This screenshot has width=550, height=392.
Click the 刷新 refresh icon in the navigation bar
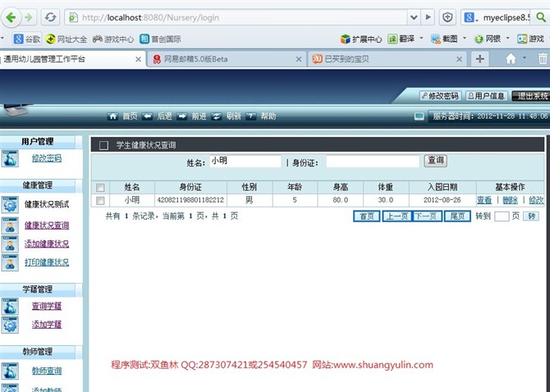tap(217, 116)
